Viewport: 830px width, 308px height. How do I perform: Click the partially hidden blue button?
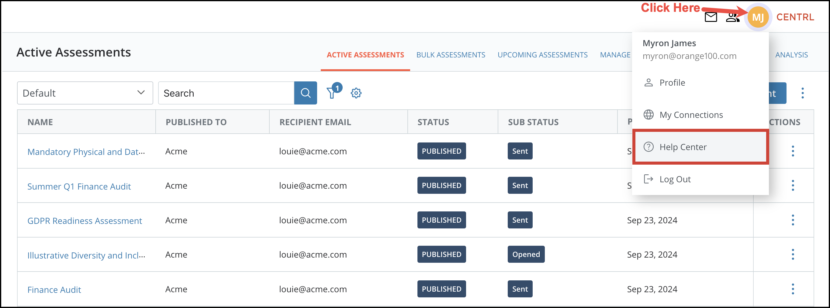[x=777, y=93]
